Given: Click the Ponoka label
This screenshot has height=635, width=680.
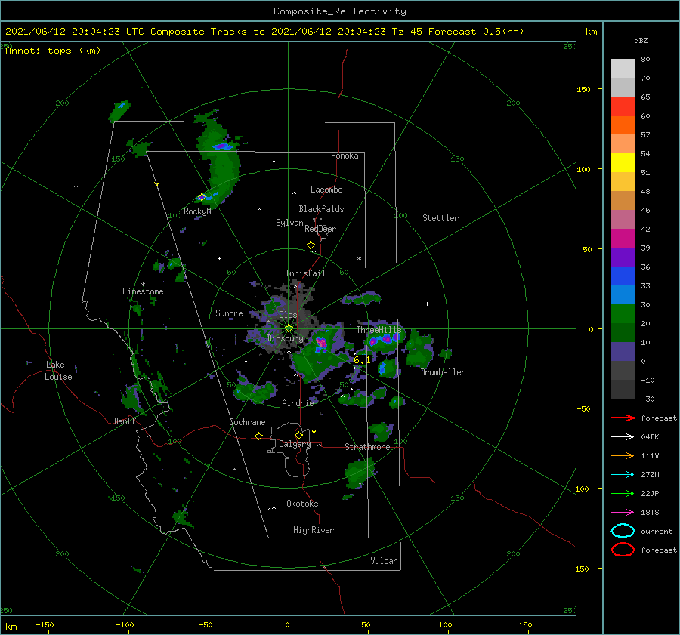Looking at the screenshot, I should coord(345,156).
